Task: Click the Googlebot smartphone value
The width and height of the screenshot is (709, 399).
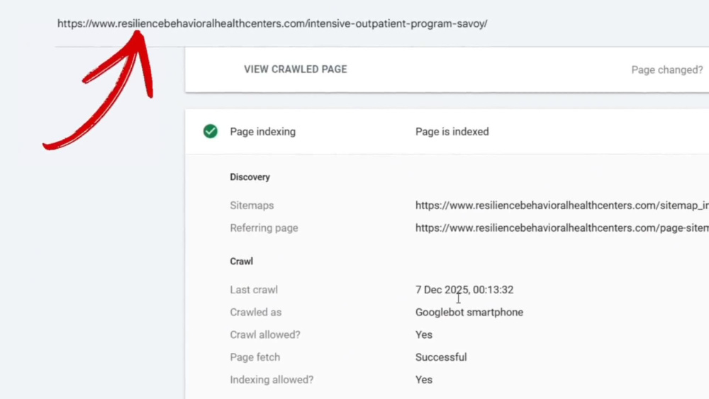Action: click(x=469, y=313)
